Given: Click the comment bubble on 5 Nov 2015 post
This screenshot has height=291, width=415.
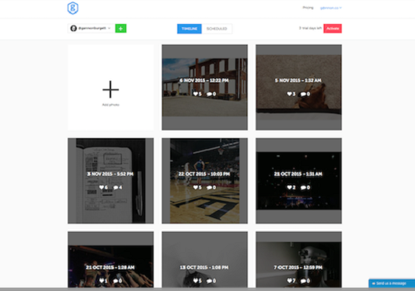Looking at the screenshot, I should (303, 94).
